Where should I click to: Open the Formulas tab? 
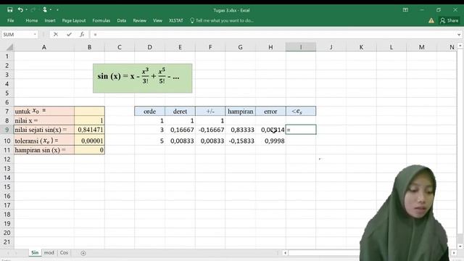pos(101,20)
